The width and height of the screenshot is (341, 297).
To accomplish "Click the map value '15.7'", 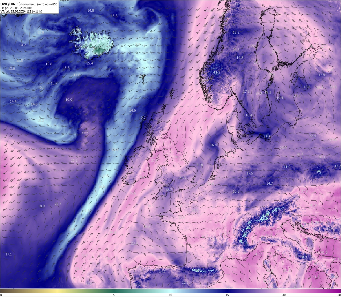I will pyautogui.click(x=54, y=83).
